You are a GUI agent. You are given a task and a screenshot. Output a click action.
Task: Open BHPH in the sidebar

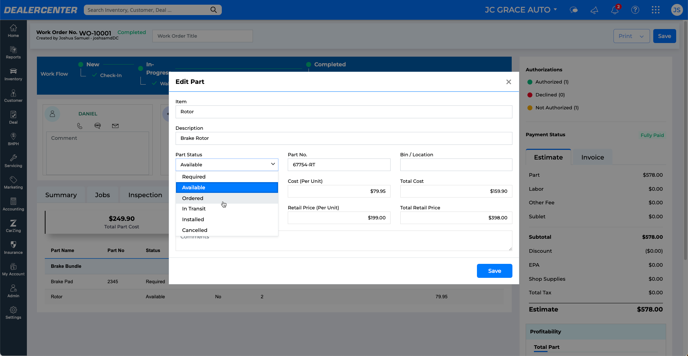click(13, 139)
